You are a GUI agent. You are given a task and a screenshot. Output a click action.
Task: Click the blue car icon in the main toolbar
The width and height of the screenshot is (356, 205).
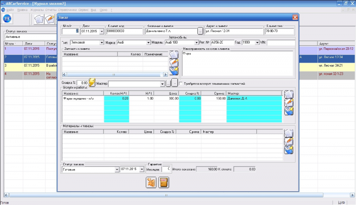pyautogui.click(x=7, y=18)
